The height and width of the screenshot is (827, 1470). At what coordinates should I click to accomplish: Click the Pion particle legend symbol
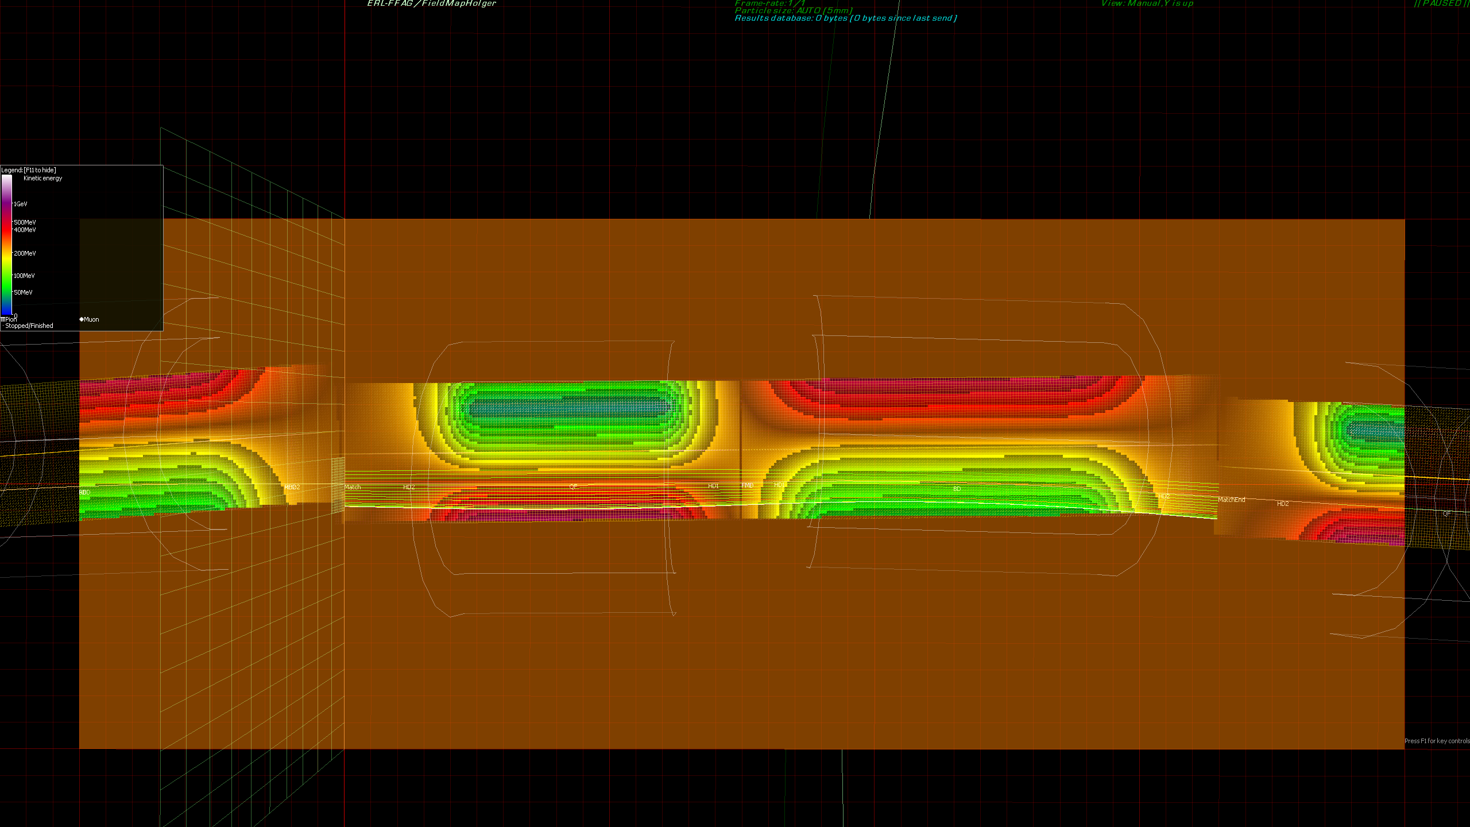point(3,319)
